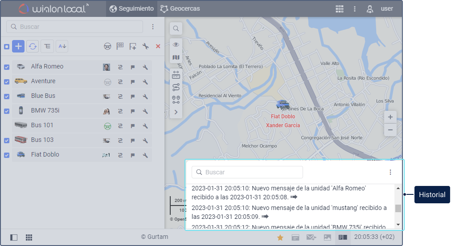Jump to Alfa Romeo message arrow

coord(294,197)
